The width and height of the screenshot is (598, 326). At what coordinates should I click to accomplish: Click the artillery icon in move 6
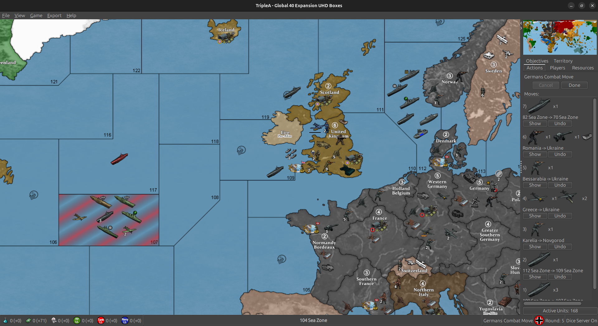tap(562, 136)
